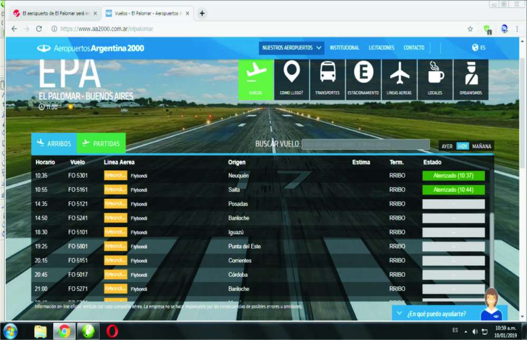Click the Origen column header

pos(237,162)
